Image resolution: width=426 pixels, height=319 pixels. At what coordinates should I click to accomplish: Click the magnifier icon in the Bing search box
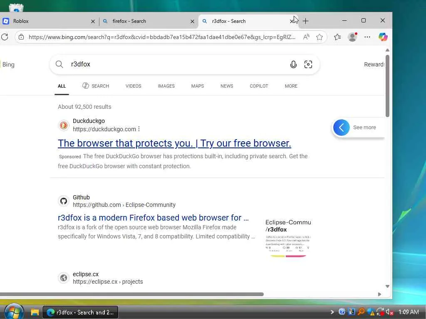pyautogui.click(x=59, y=64)
